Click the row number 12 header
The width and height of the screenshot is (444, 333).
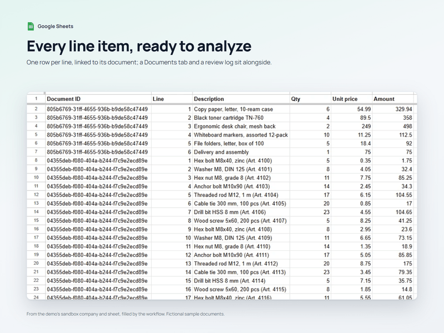(x=36, y=195)
